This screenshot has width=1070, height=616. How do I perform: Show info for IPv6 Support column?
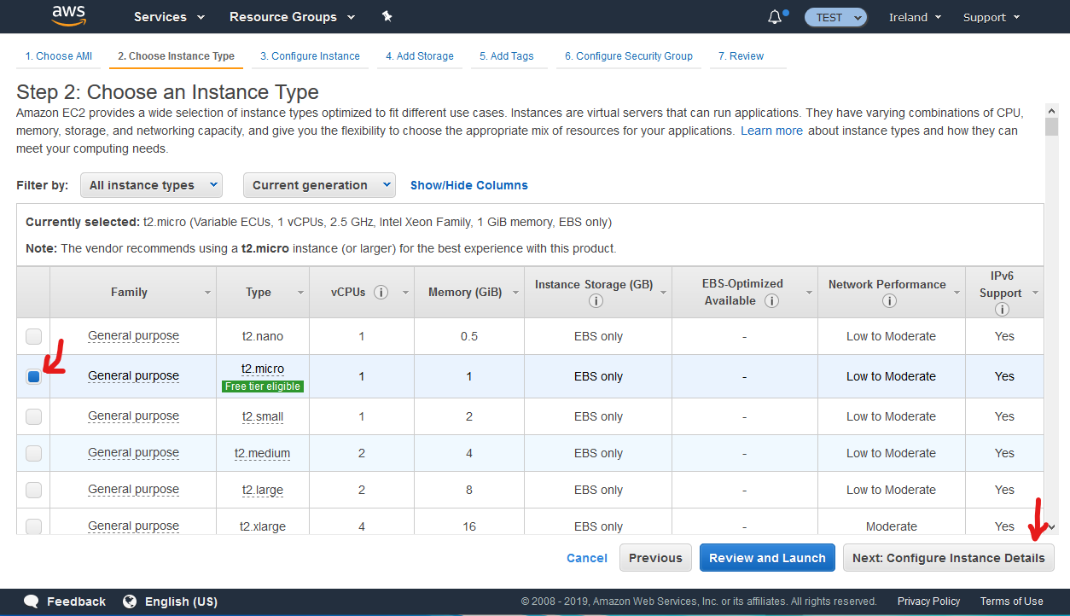1001,309
